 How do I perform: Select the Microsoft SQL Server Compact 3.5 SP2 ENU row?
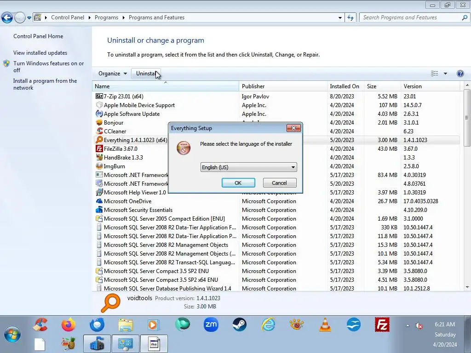pos(276,271)
